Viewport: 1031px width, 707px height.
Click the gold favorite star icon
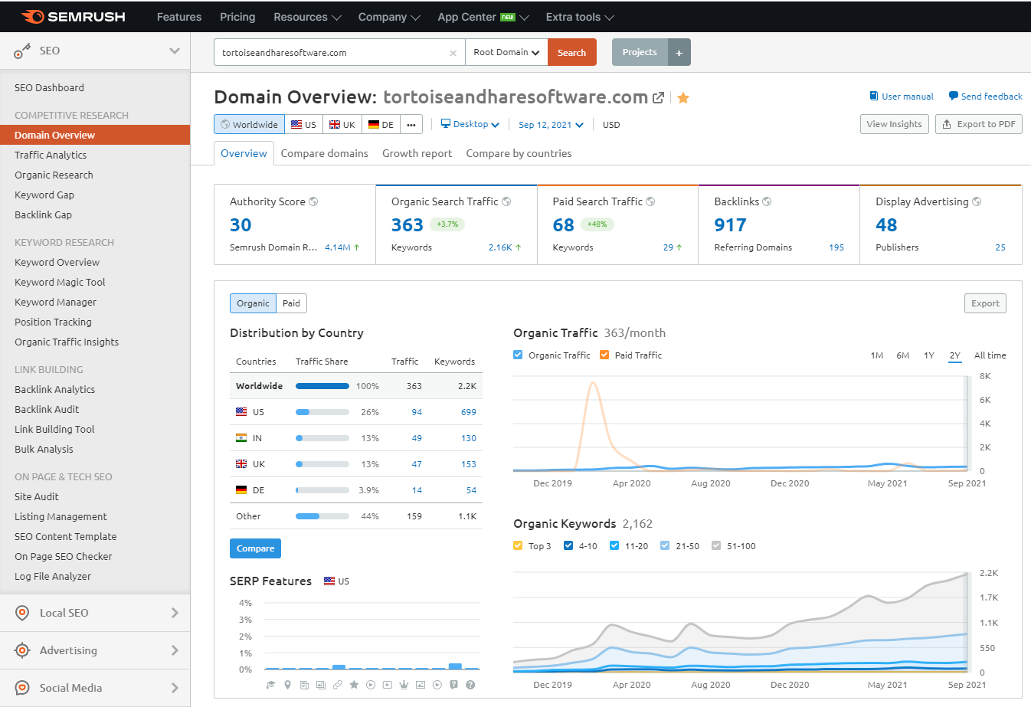point(683,98)
